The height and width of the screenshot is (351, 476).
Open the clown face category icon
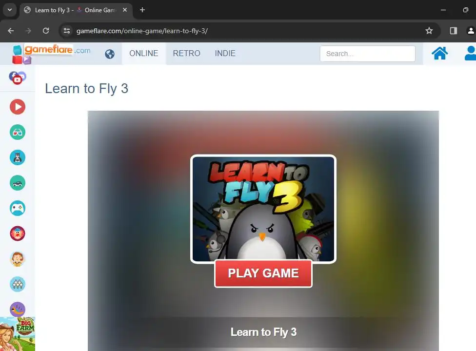[17, 234]
